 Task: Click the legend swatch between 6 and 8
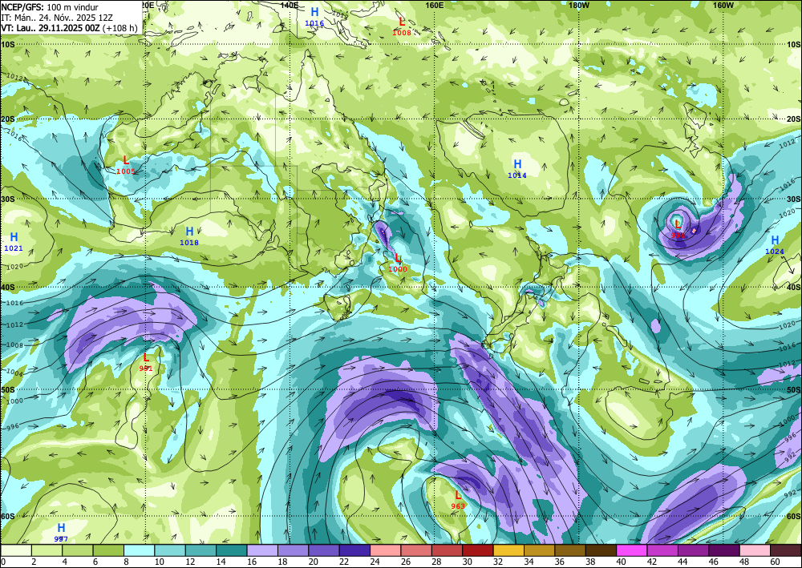108,550
